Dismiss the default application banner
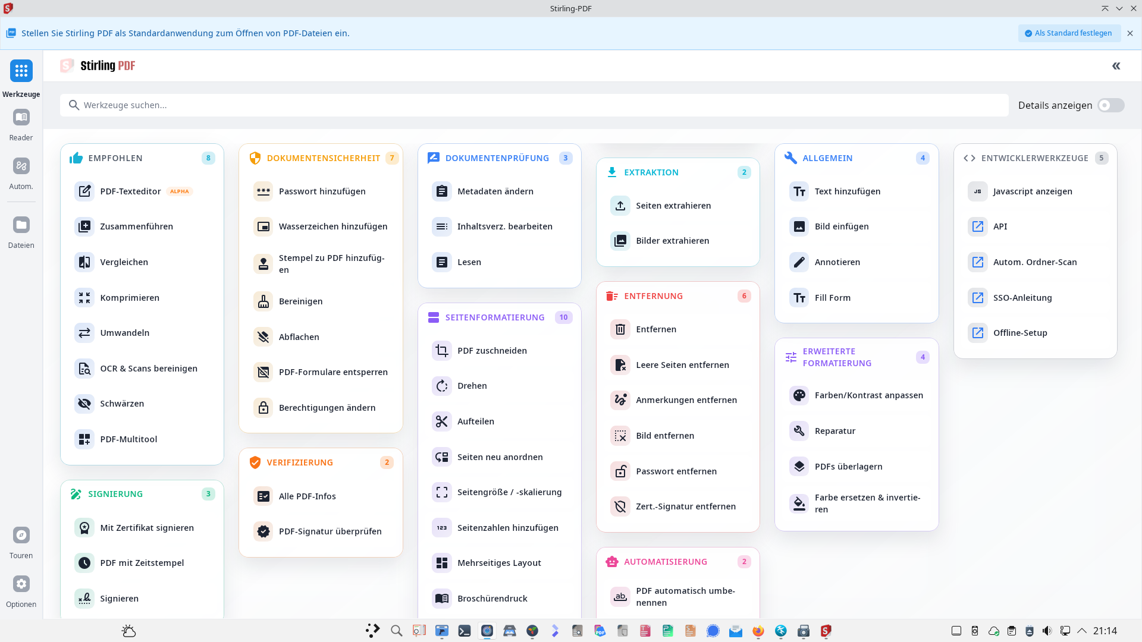The image size is (1142, 642). 1130,33
